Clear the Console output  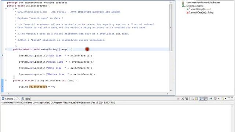(x=192, y=99)
